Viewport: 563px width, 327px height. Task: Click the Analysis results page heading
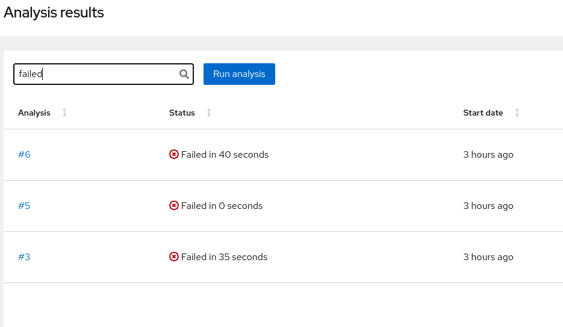pos(54,13)
